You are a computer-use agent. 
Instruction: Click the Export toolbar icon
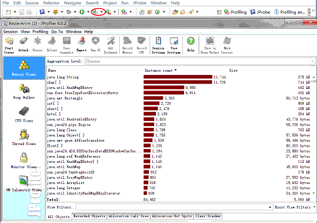(81, 45)
